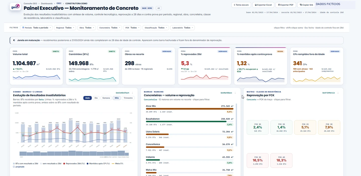Select the FCK 25 matrix cell
The image size is (361, 176).
click(x=305, y=127)
